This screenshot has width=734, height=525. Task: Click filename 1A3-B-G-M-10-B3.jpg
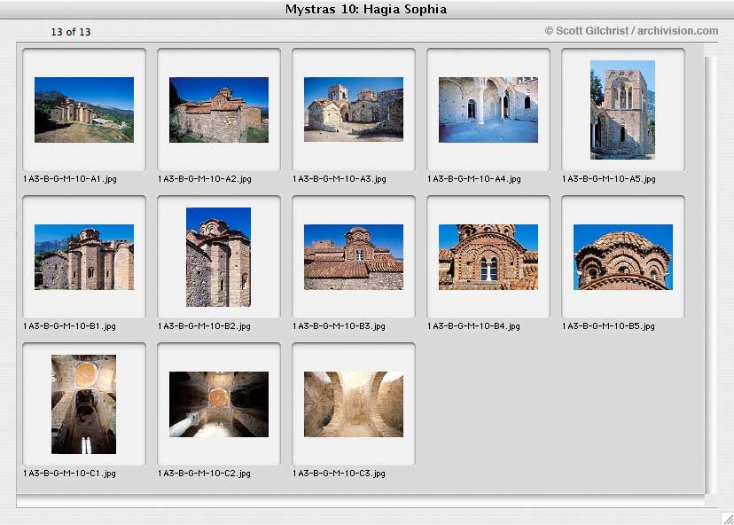pyautogui.click(x=339, y=326)
